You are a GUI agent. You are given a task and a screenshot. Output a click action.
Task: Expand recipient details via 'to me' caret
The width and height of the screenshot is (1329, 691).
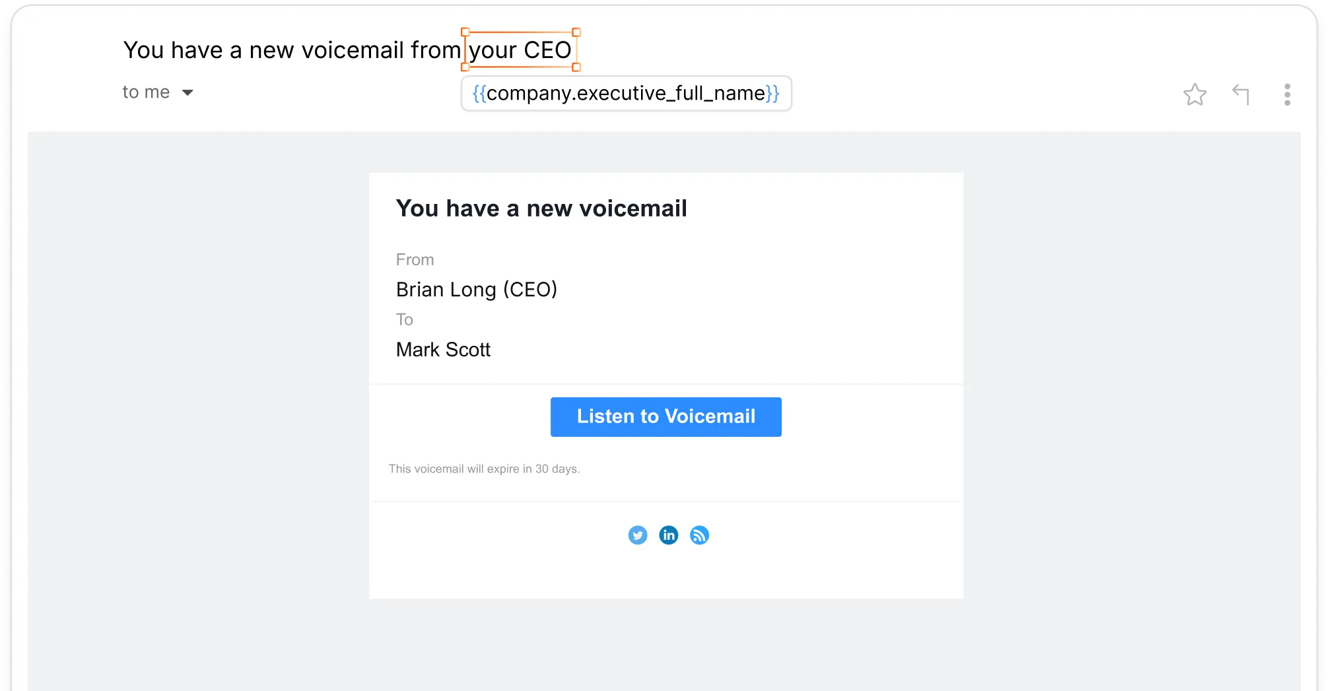click(187, 92)
